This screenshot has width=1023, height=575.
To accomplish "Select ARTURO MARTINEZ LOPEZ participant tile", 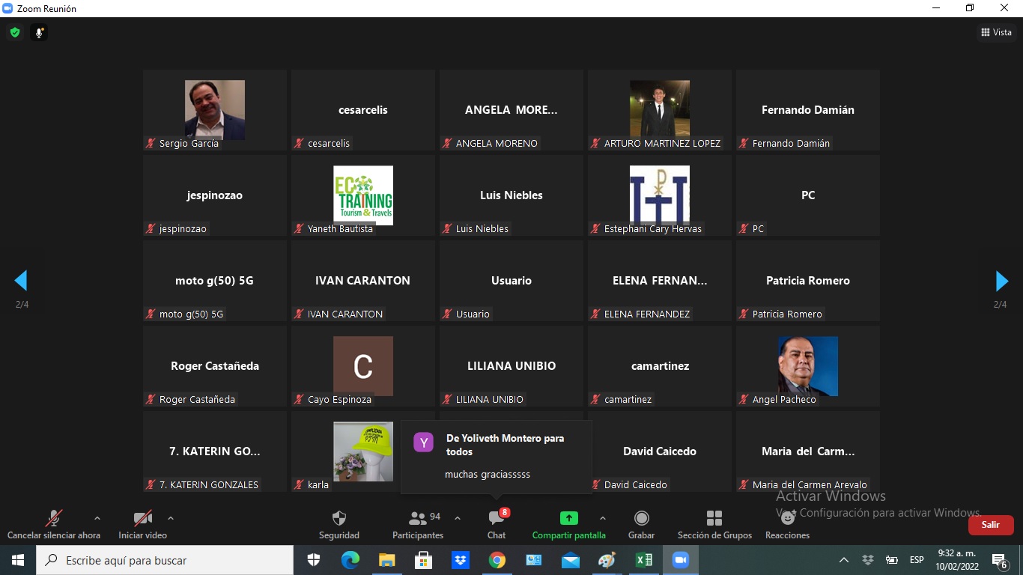I will coord(660,110).
